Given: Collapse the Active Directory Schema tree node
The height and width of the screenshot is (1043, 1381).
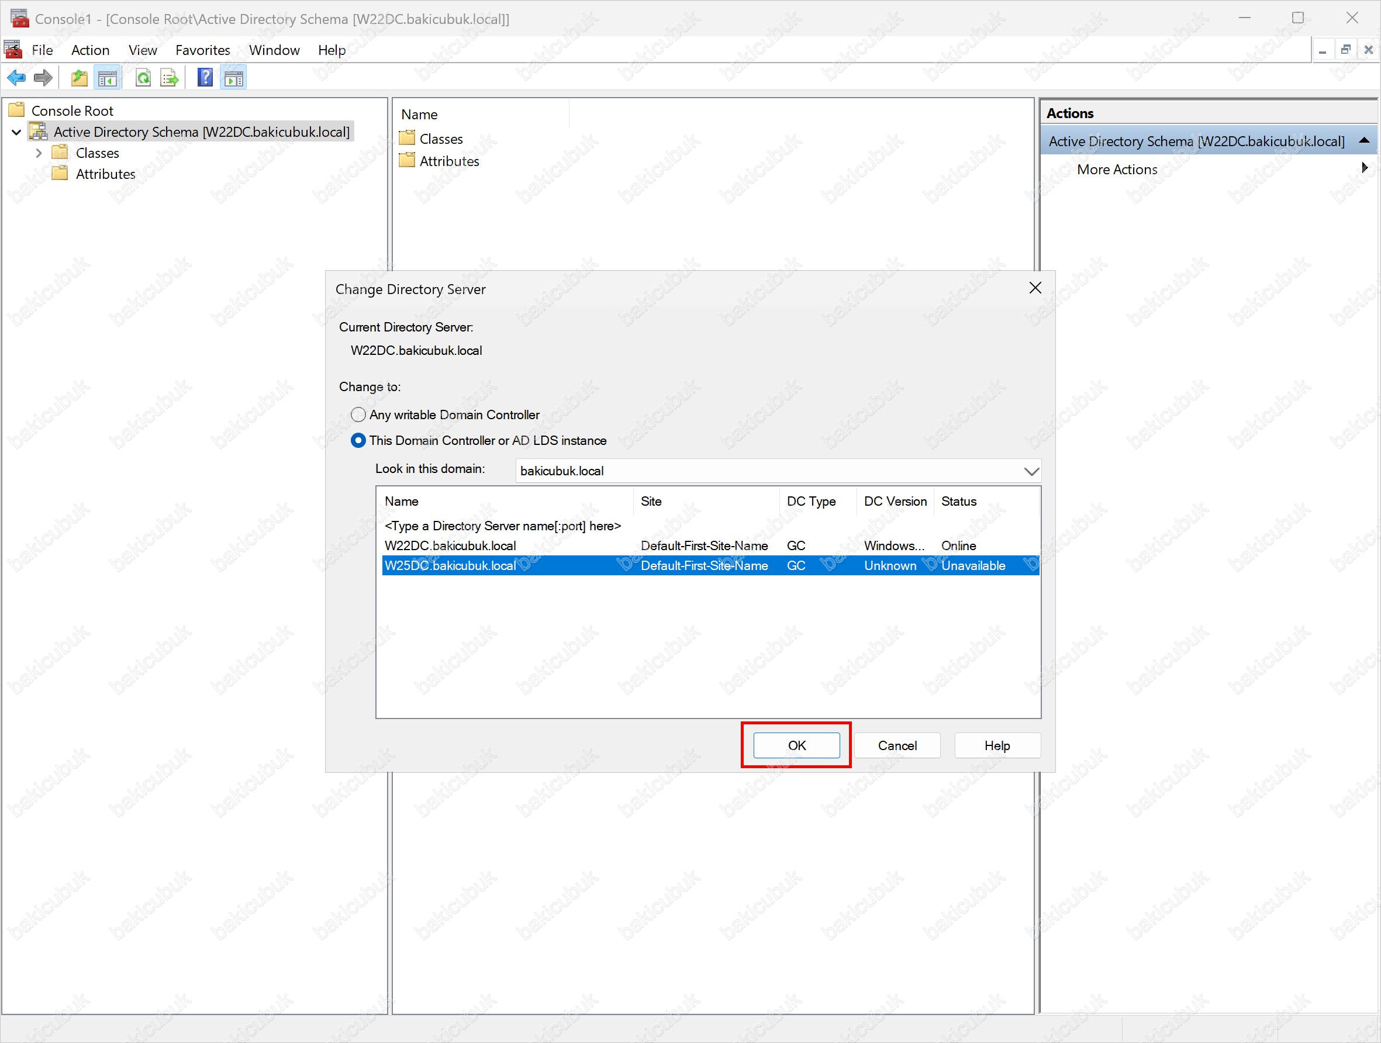Looking at the screenshot, I should pos(17,132).
